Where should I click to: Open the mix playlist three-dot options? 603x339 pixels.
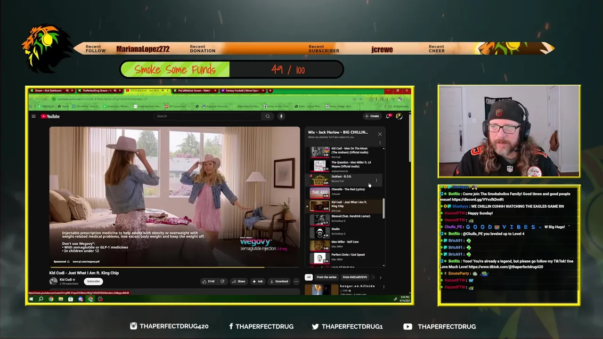[380, 143]
